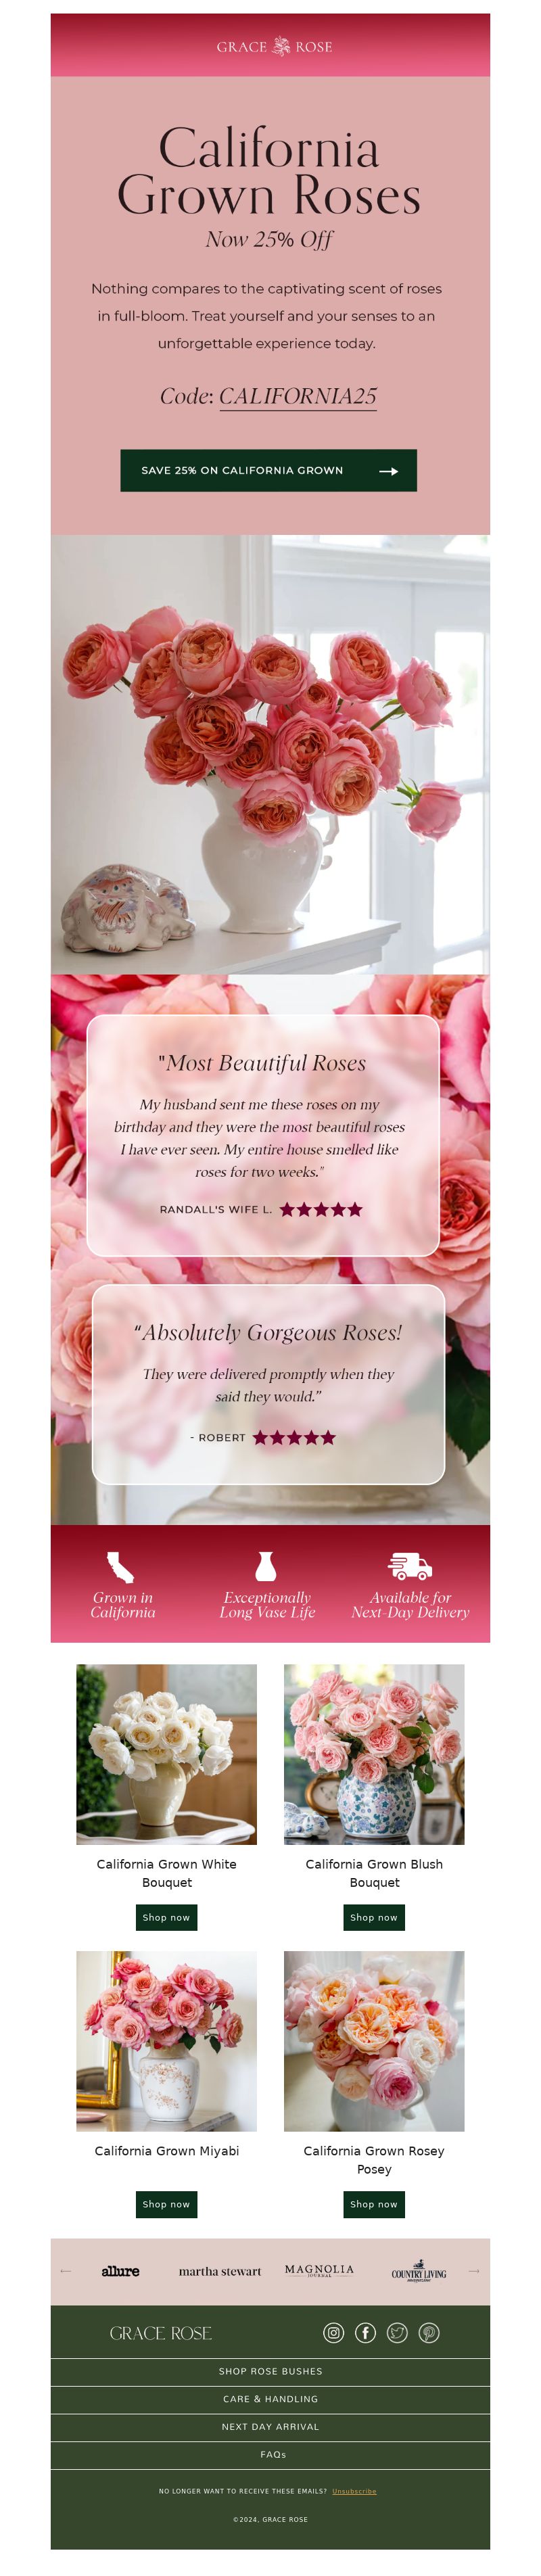Viewport: 541px width, 2576px height.
Task: Click the Unsubscribe link
Action: tap(354, 2491)
